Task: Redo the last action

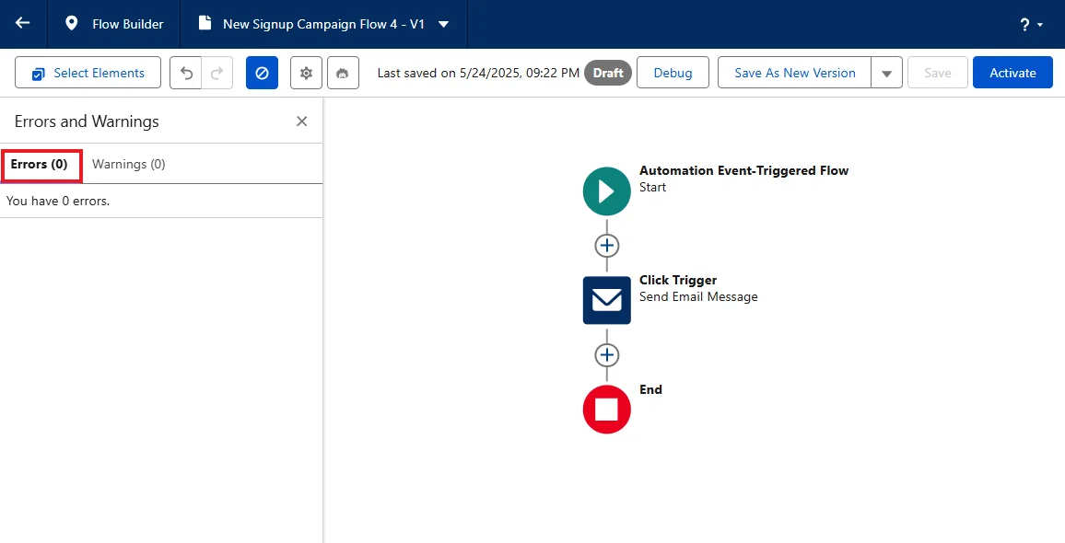Action: 217,73
